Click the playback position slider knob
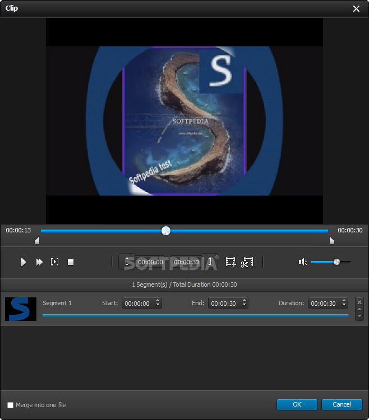This screenshot has height=420, width=369. click(x=166, y=231)
